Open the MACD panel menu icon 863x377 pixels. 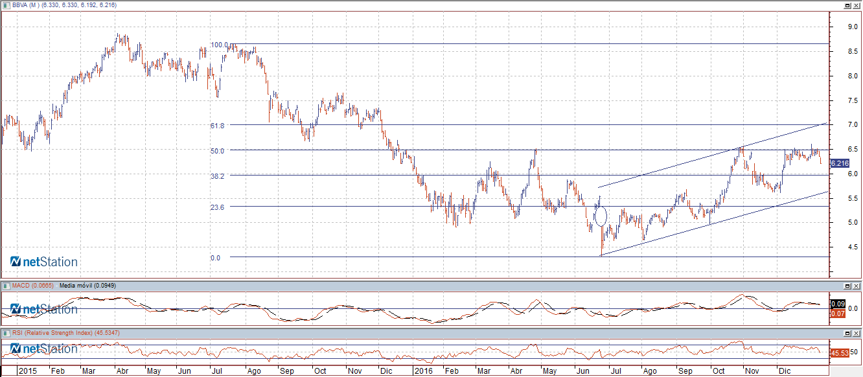(x=6, y=285)
